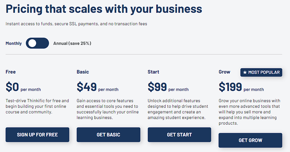
Task: Click the star icon in Most Popular badge
Action: pyautogui.click(x=245, y=72)
